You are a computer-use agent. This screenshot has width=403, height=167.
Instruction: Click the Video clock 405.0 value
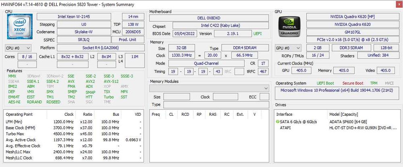(x=386, y=71)
